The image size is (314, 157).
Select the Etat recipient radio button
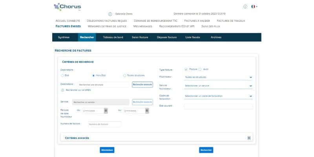[62, 75]
